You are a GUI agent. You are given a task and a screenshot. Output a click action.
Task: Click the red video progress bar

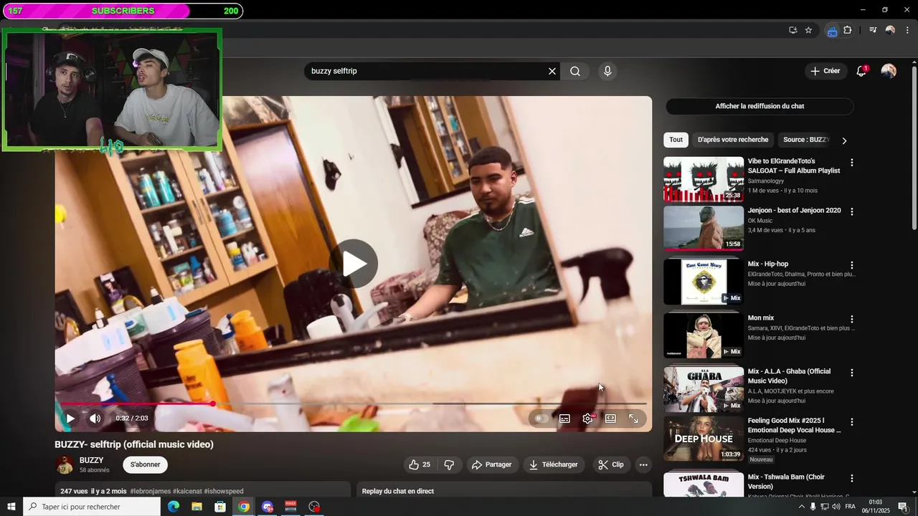pos(136,403)
